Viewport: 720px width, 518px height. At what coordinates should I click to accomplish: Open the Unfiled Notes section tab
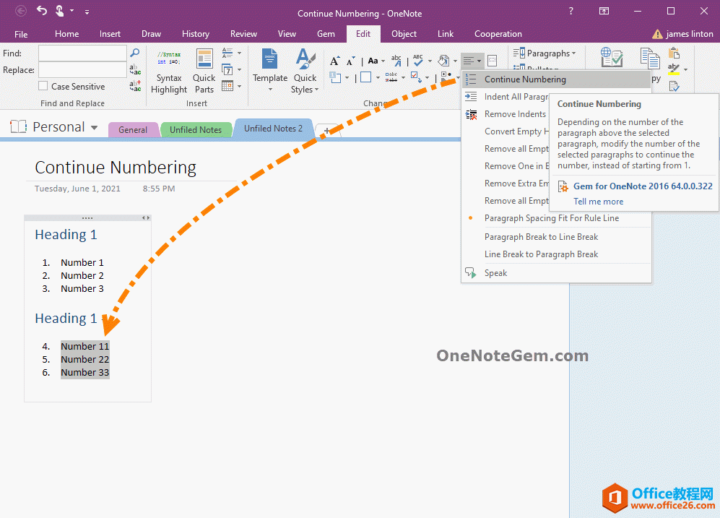point(195,130)
